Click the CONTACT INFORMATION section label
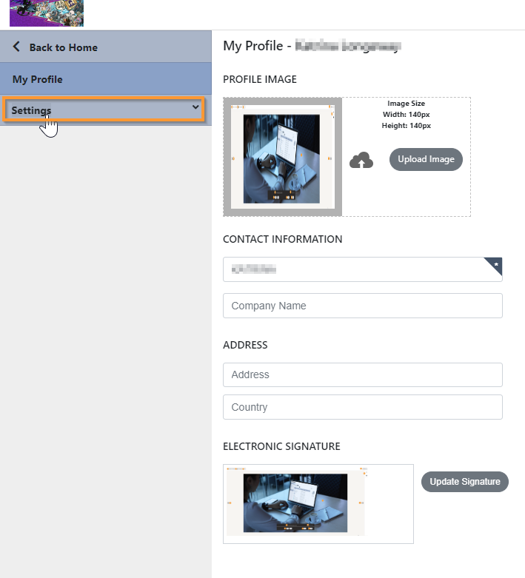This screenshot has height=578, width=525. click(283, 239)
